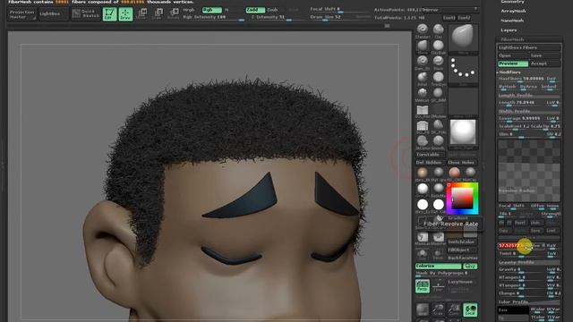
Task: Open the current brush thumbnail
Action: 463,39
